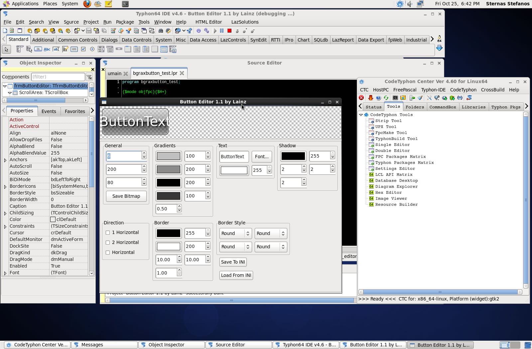Select the TCheckBox component in the palette
Screen dimensions: 532x349
point(83,49)
